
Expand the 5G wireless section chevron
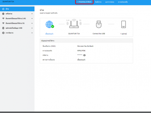[32, 23]
